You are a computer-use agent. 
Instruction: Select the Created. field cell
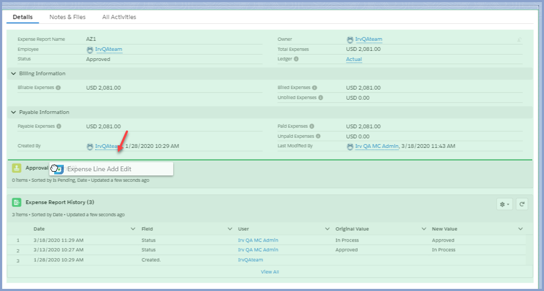click(x=151, y=260)
